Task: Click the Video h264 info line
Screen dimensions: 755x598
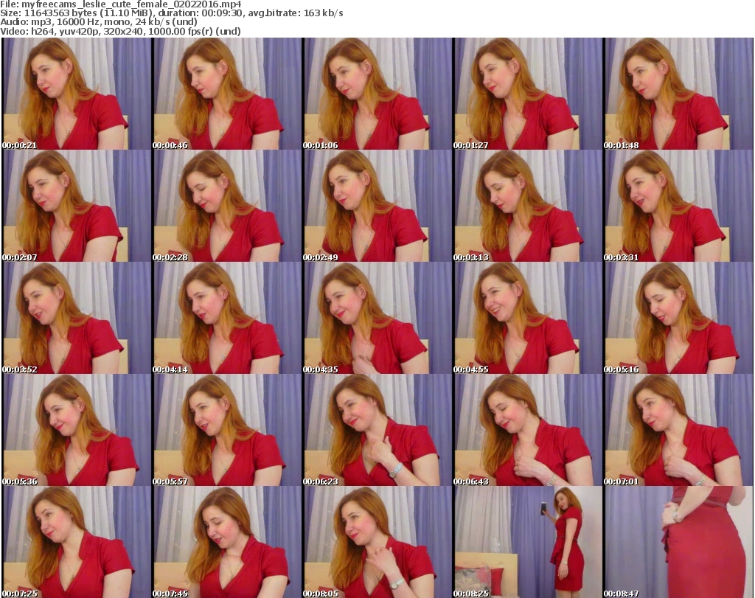Action: click(x=120, y=31)
